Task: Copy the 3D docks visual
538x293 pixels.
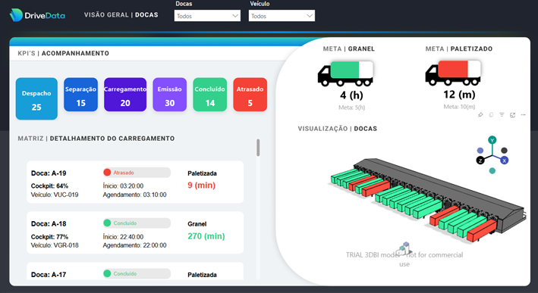Action: [491, 115]
